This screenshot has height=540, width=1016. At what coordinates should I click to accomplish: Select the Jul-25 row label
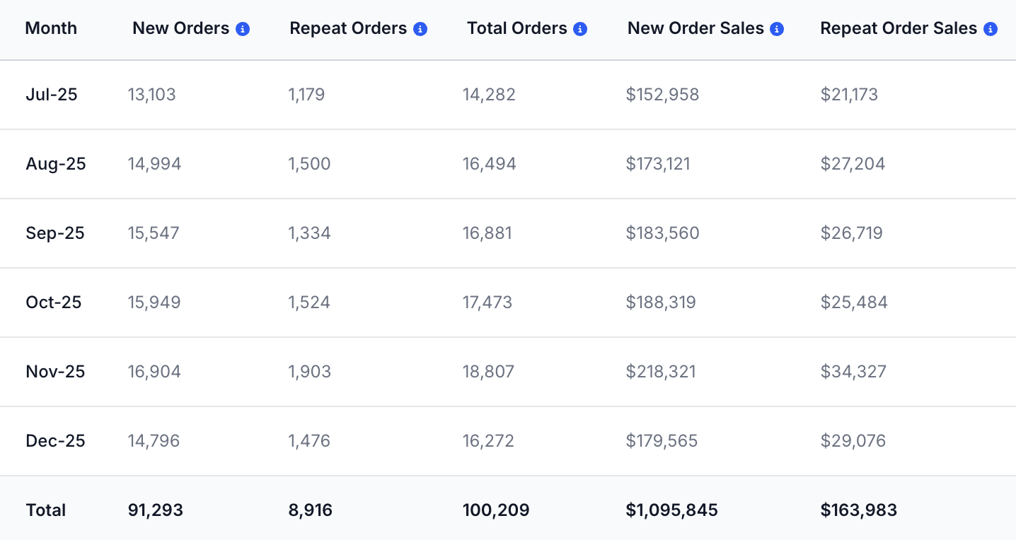point(50,94)
